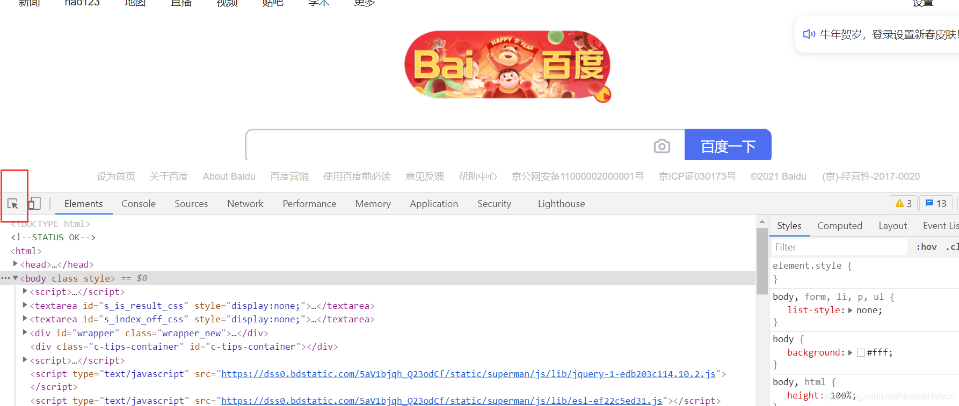Activate the inspect element picker icon
Image resolution: width=959 pixels, height=406 pixels.
(13, 204)
